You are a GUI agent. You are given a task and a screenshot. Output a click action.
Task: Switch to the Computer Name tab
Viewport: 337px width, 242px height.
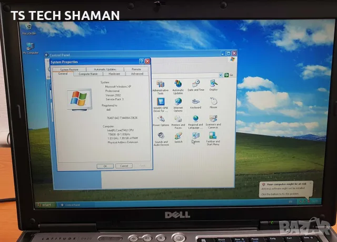(x=88, y=73)
